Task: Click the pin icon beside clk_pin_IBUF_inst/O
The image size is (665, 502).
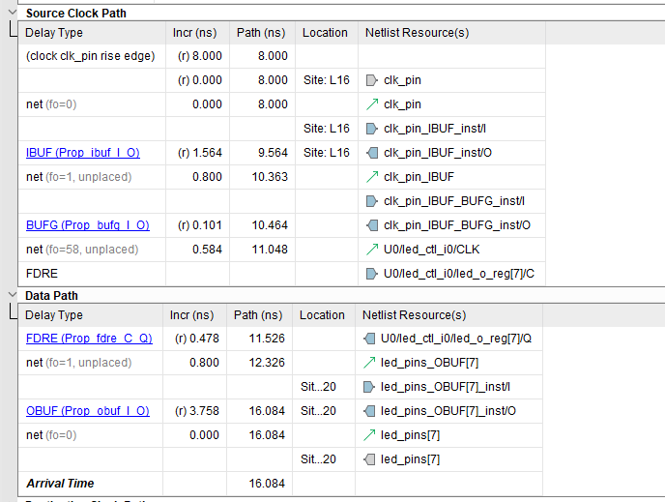Action: pos(371,153)
